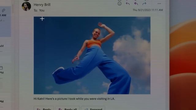
Task: Click the calendar icon in the message list
Action: tap(1, 68)
